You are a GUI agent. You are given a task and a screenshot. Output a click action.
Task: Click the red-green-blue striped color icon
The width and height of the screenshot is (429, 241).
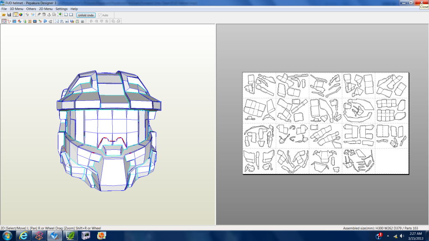click(x=19, y=21)
